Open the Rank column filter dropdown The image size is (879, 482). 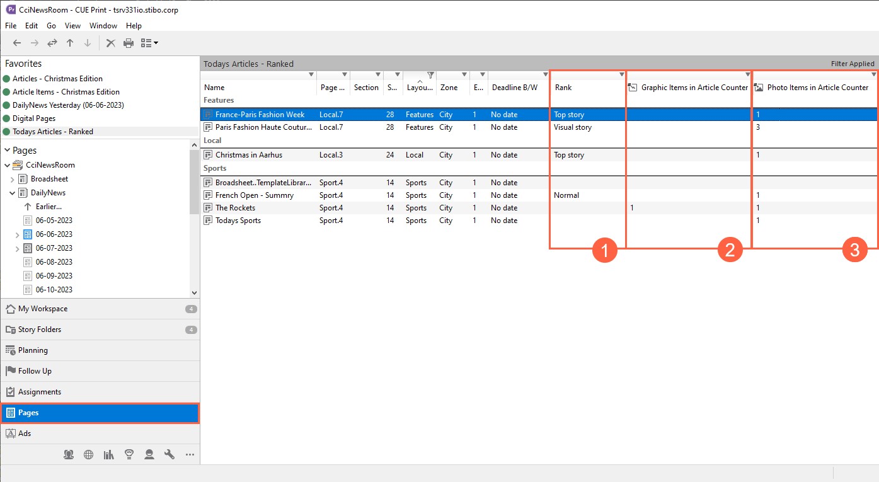[x=621, y=75]
